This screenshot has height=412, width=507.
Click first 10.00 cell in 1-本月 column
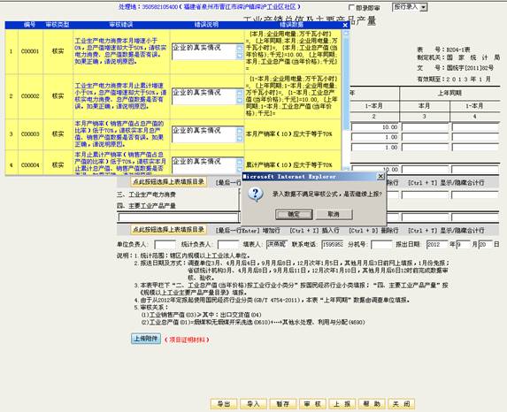(375, 127)
